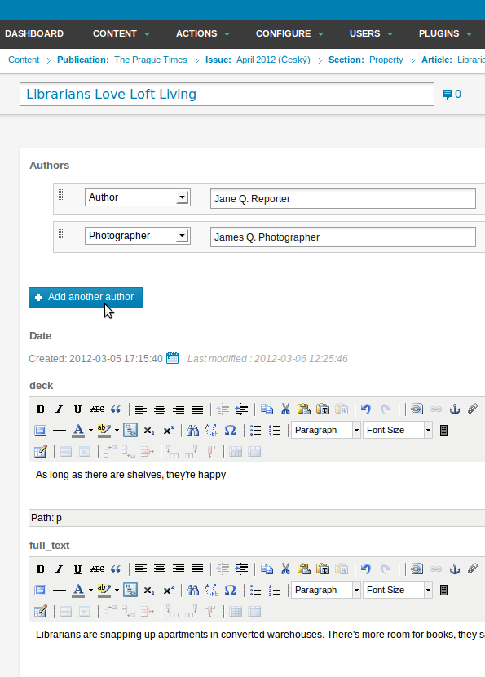The height and width of the screenshot is (677, 485).
Task: Click the Add another author button
Action: (86, 297)
